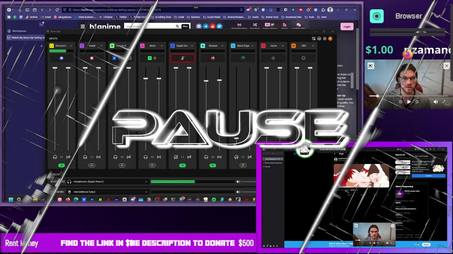This screenshot has height=254, width=453.
Task: Expand the Music channel dropdown arrow
Action: point(162,46)
